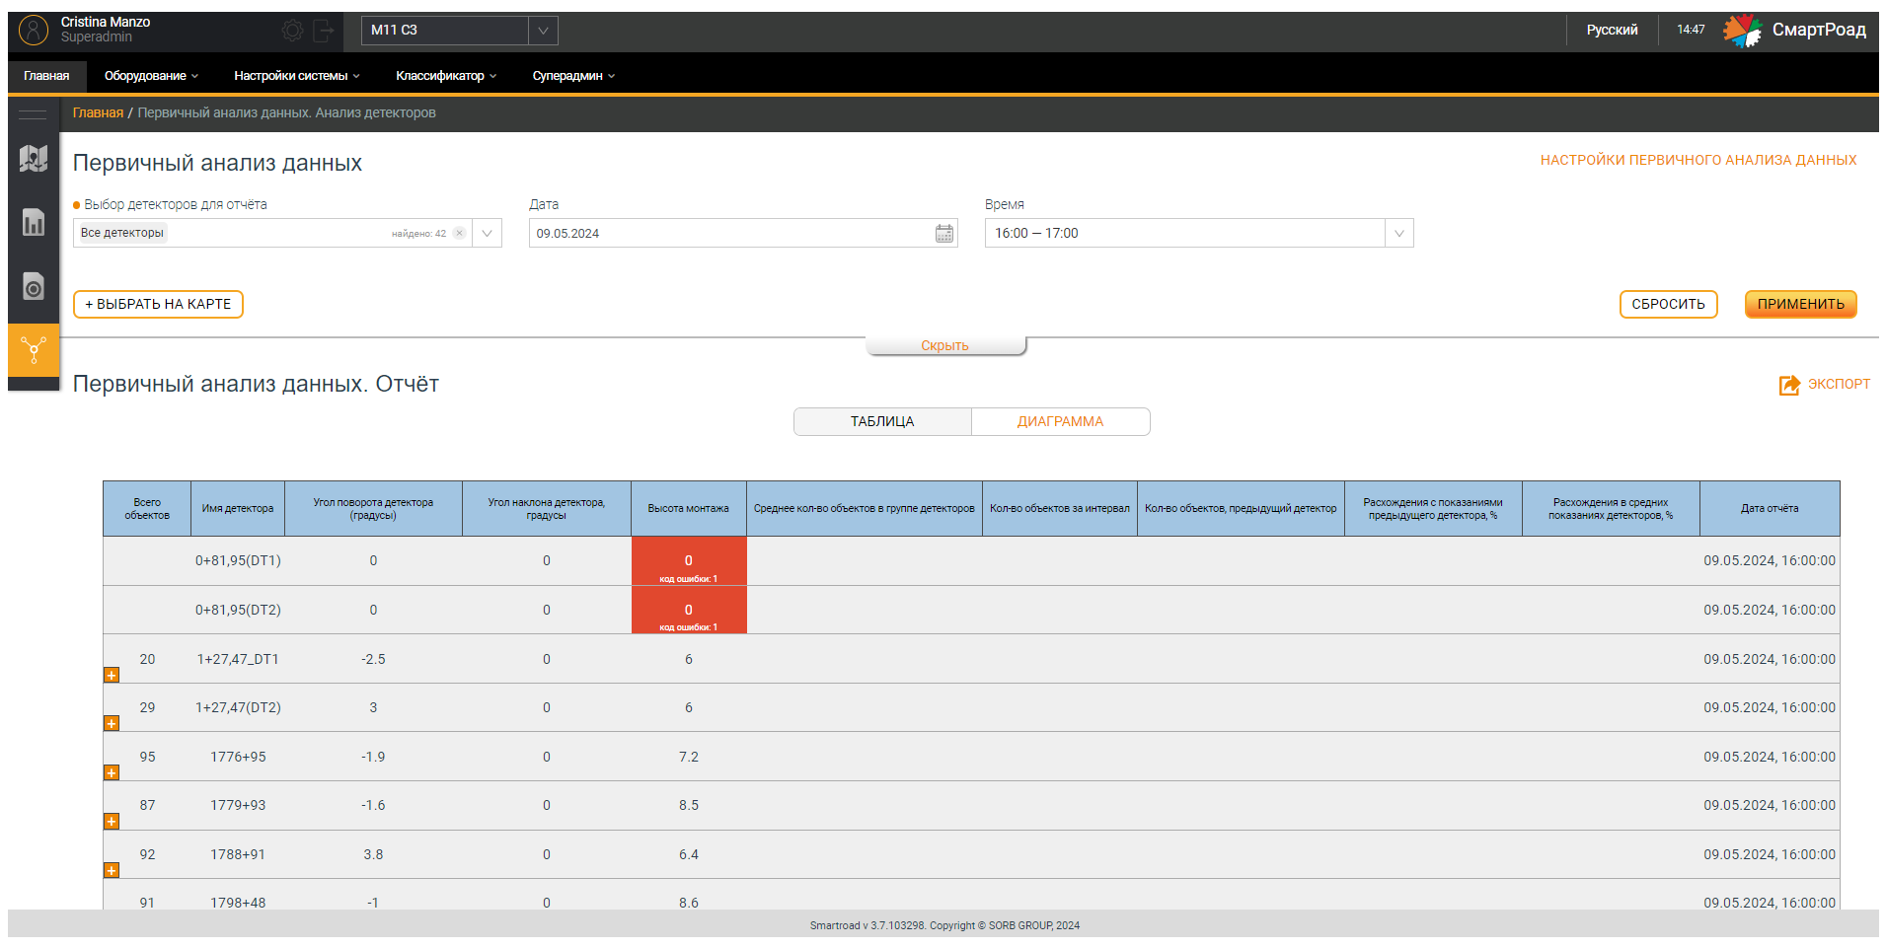
Task: Click the СБРОСИТЬ button
Action: 1668,305
